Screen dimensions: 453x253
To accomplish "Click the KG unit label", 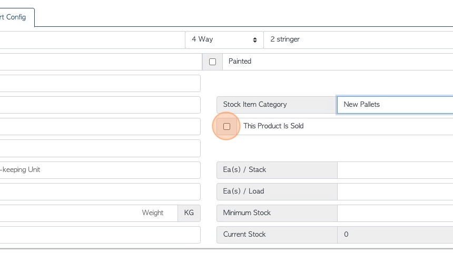I will 189,213.
